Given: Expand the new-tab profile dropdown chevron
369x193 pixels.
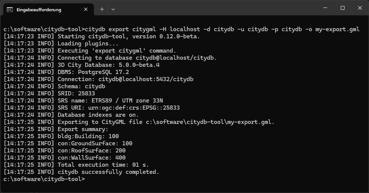Looking at the screenshot, I should (x=113, y=9).
